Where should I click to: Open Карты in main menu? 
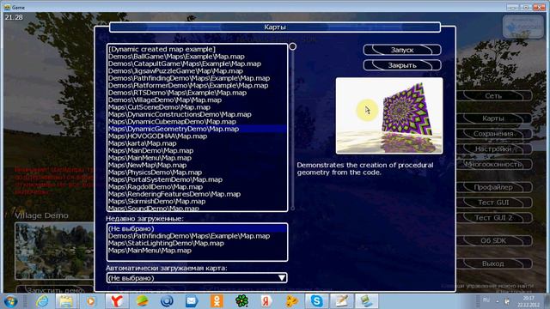pos(493,118)
